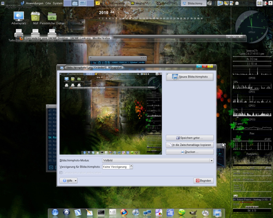Click the Firefox window title bar icon
This screenshot has height=218, width=273.
click(x=21, y=38)
